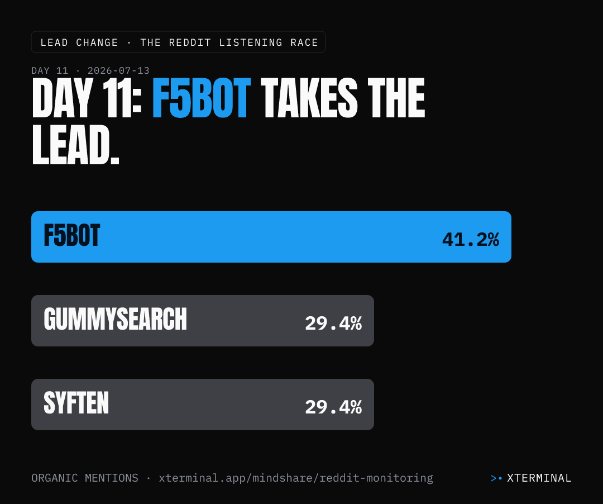Click blue F5BOT word in headline
603x504 pixels.
(202, 98)
